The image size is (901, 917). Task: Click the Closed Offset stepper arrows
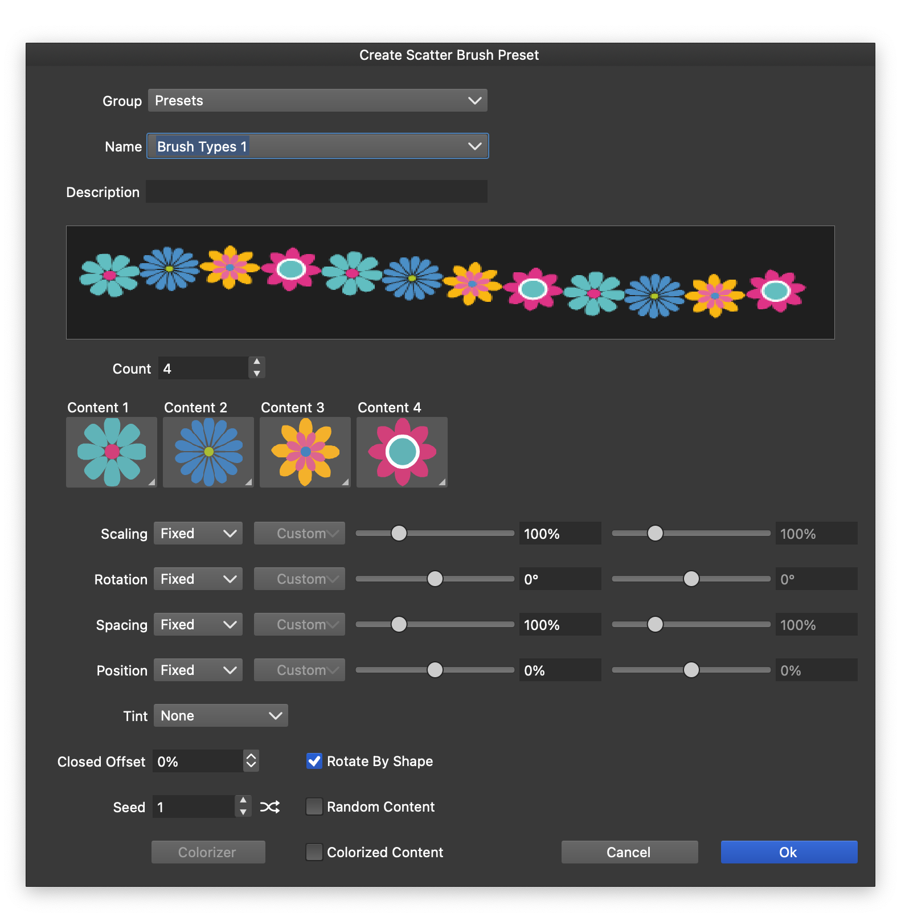(x=251, y=761)
